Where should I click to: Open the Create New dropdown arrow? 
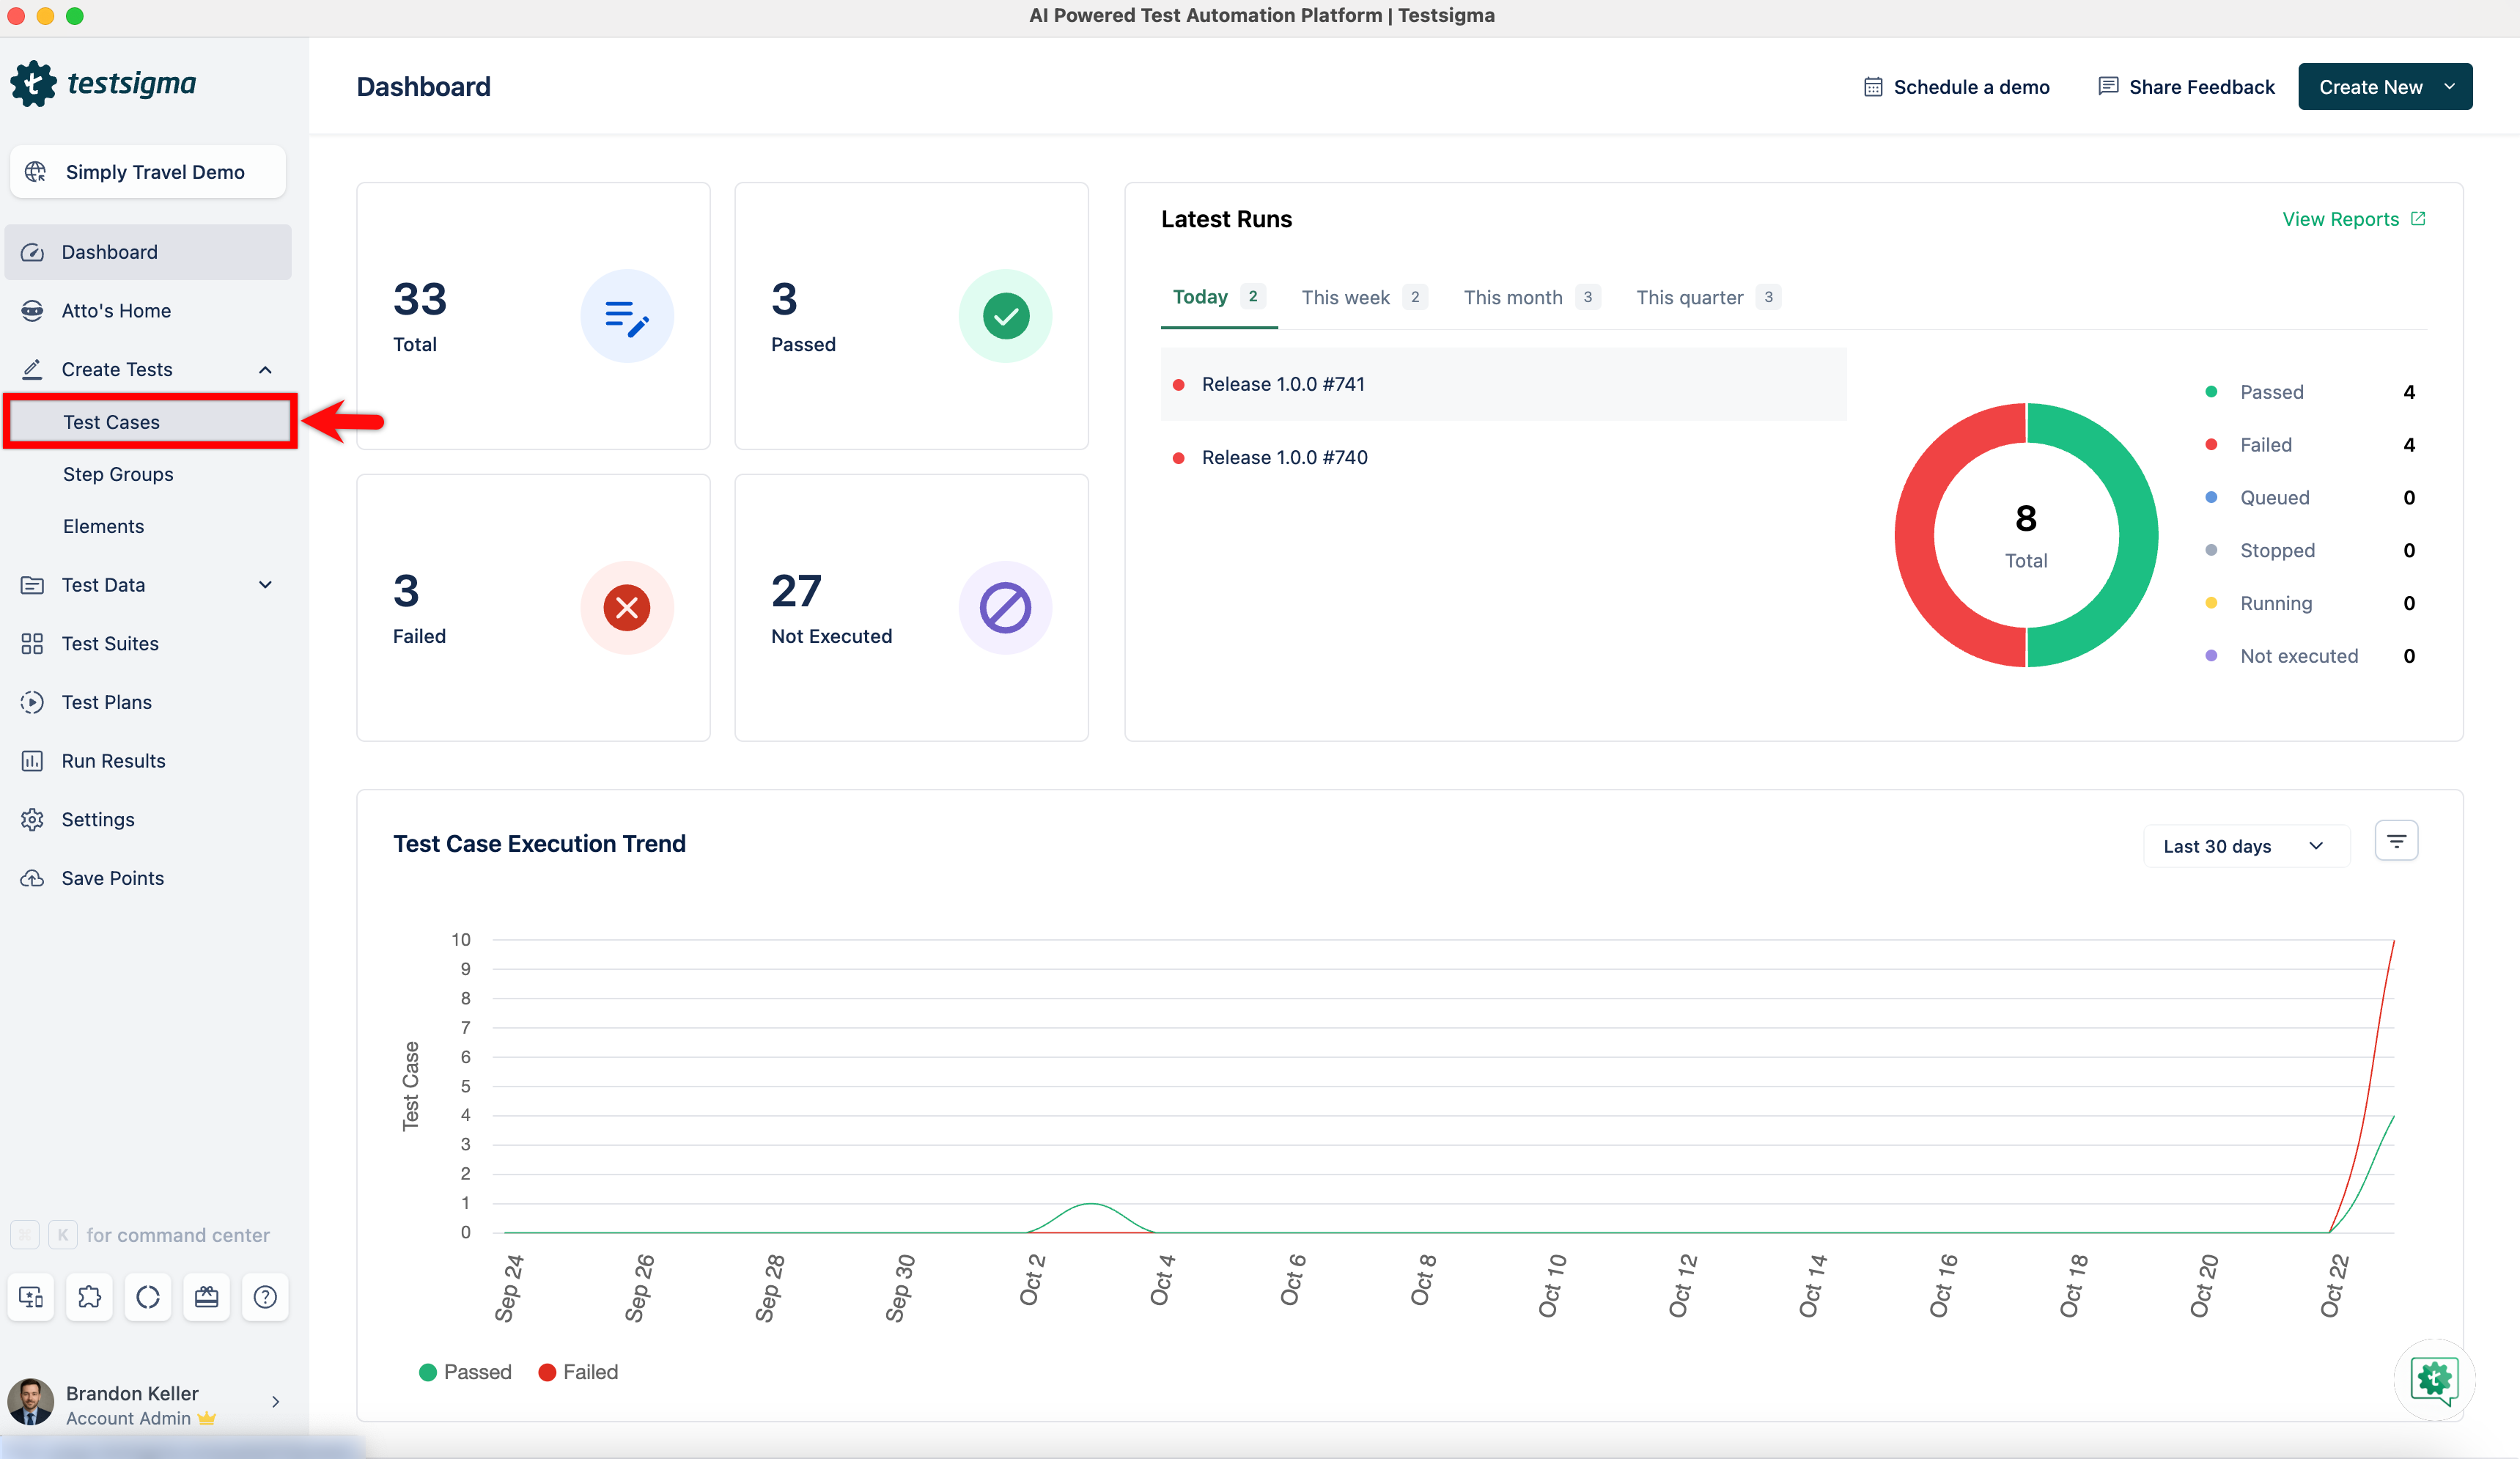(x=2449, y=87)
